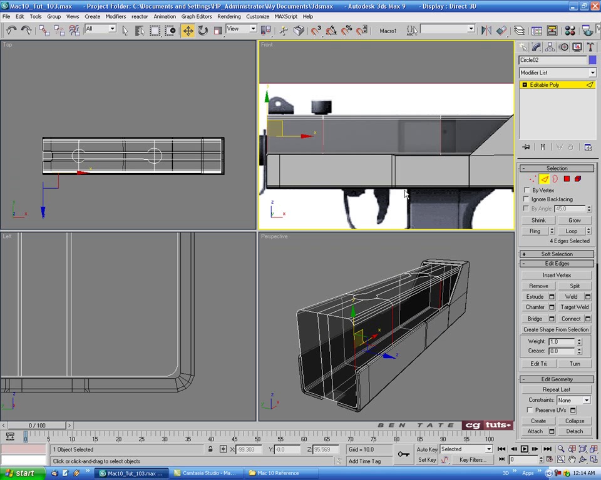The width and height of the screenshot is (601, 480).
Task: Open the Rendering menu
Action: coord(229,16)
